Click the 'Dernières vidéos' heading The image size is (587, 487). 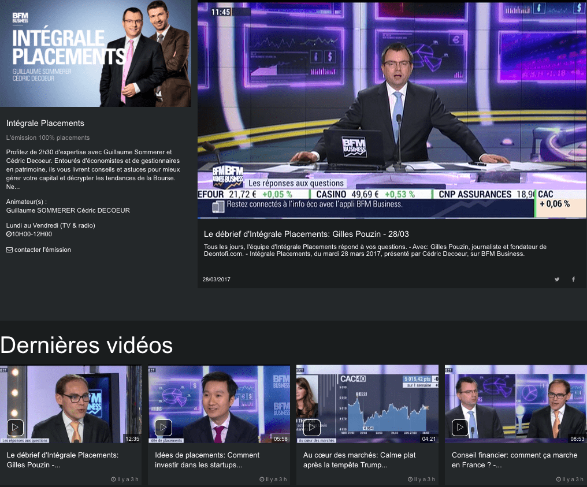87,345
